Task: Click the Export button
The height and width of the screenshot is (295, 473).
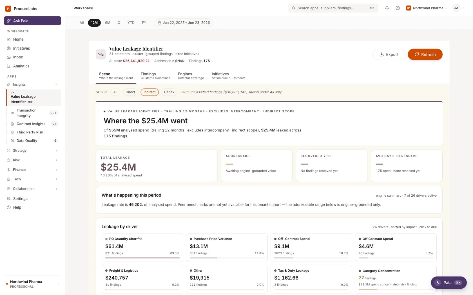Action: 389,55
